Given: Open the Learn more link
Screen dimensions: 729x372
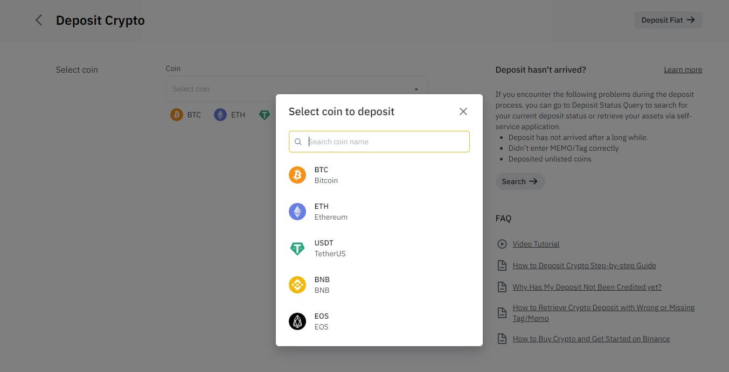Looking at the screenshot, I should 683,70.
